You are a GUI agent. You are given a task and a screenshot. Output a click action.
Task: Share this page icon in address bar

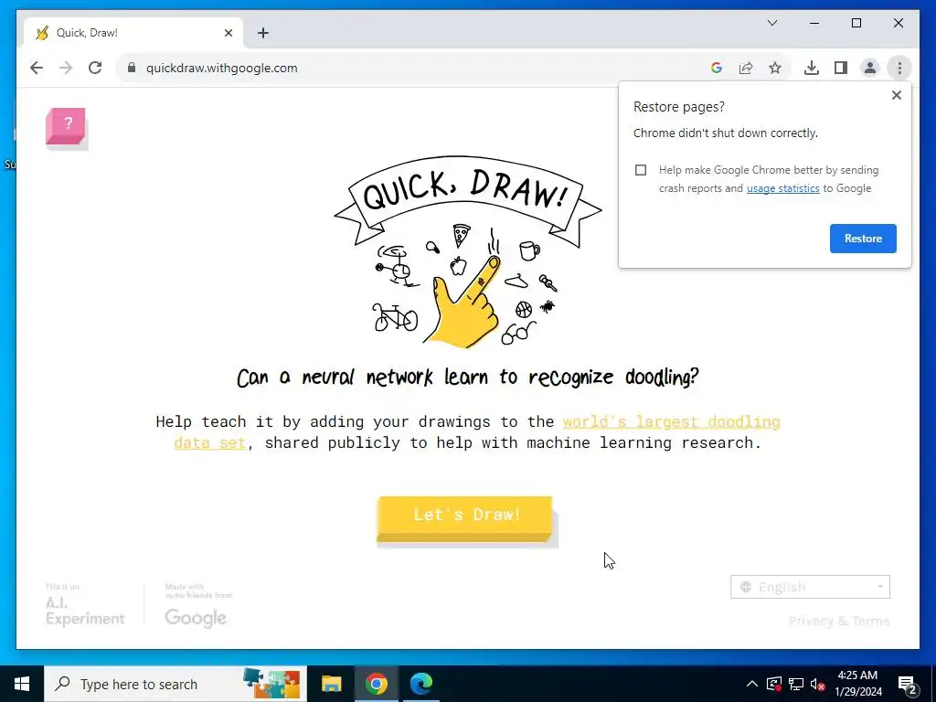click(746, 68)
